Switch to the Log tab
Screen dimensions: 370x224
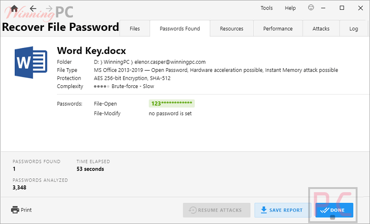coord(354,29)
